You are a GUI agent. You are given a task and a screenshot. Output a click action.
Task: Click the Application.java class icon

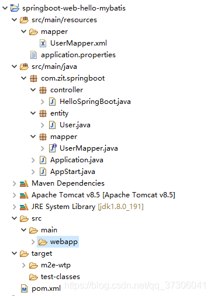pyautogui.click(x=43, y=160)
